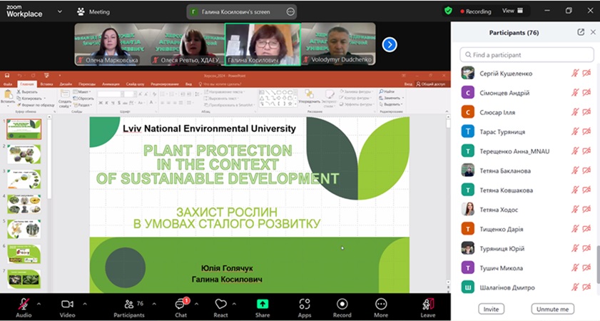Viewport: 600px width, 321px height.
Task: Click camera-off icon for Шалагінов Дмитро
Action: (x=586, y=287)
